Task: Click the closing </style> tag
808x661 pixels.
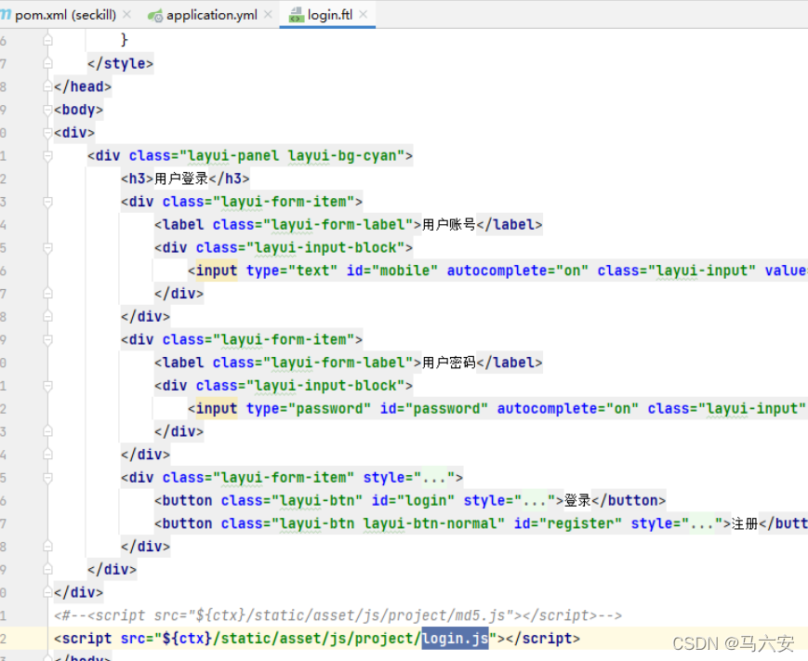Action: point(121,63)
